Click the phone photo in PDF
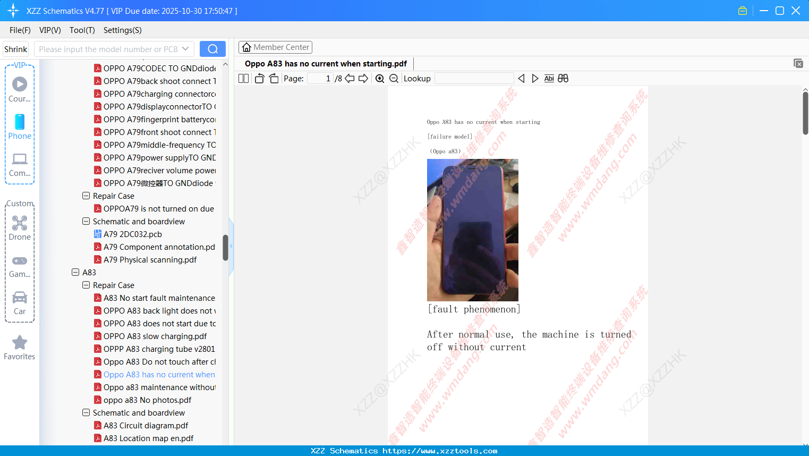This screenshot has width=809, height=456. pyautogui.click(x=473, y=230)
